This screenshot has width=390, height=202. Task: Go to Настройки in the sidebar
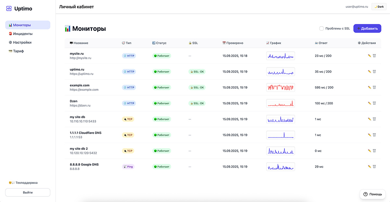pos(22,42)
